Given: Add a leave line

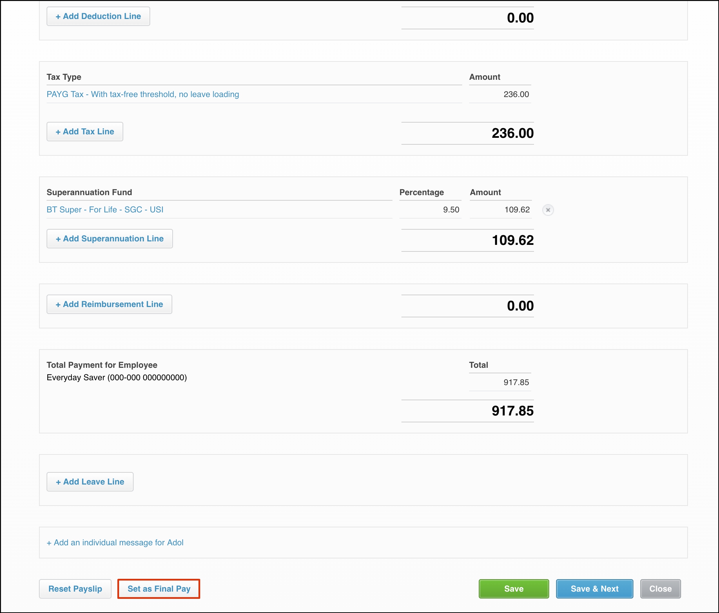Looking at the screenshot, I should (x=90, y=481).
